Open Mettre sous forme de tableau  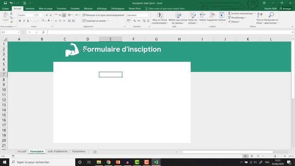(x=178, y=18)
